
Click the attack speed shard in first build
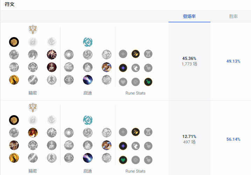(136, 54)
